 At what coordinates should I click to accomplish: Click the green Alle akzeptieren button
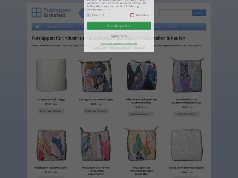pos(119,26)
